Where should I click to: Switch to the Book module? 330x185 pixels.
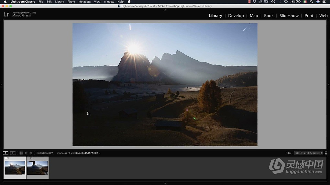tap(269, 16)
